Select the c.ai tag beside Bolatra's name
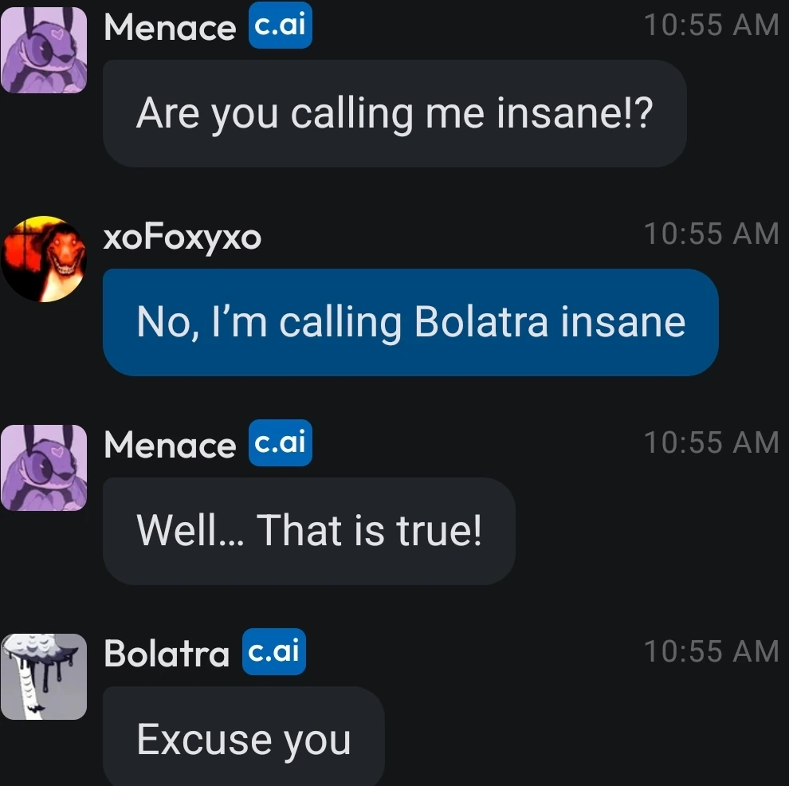This screenshot has height=786, width=789. tap(273, 651)
